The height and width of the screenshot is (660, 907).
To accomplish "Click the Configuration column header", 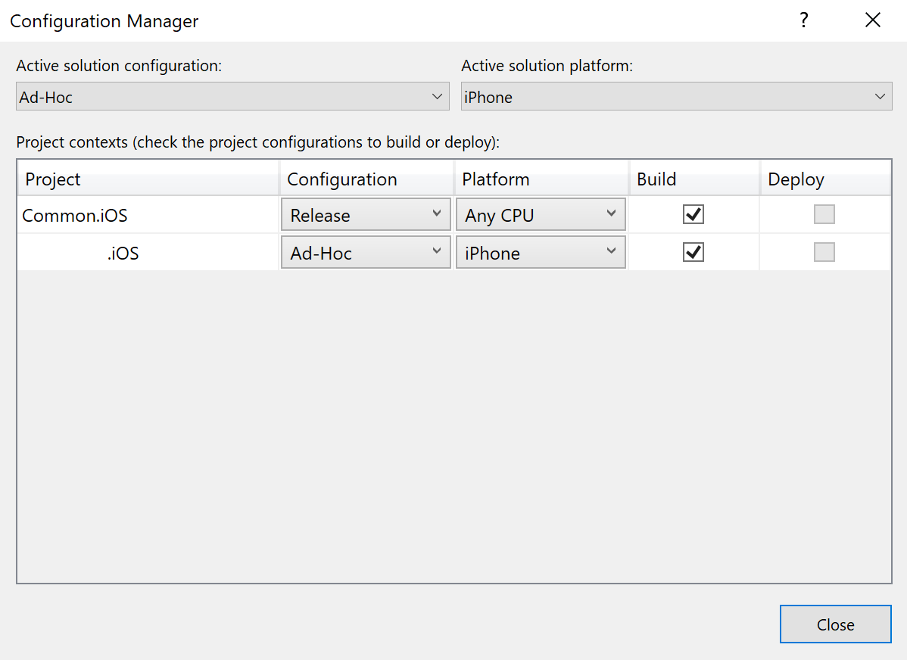I will point(366,179).
